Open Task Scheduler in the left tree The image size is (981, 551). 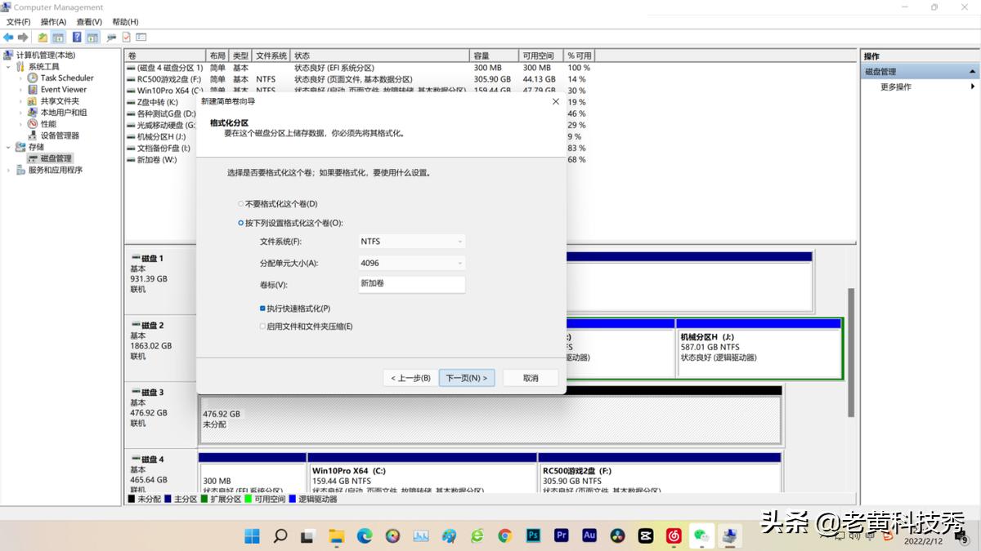coord(67,78)
